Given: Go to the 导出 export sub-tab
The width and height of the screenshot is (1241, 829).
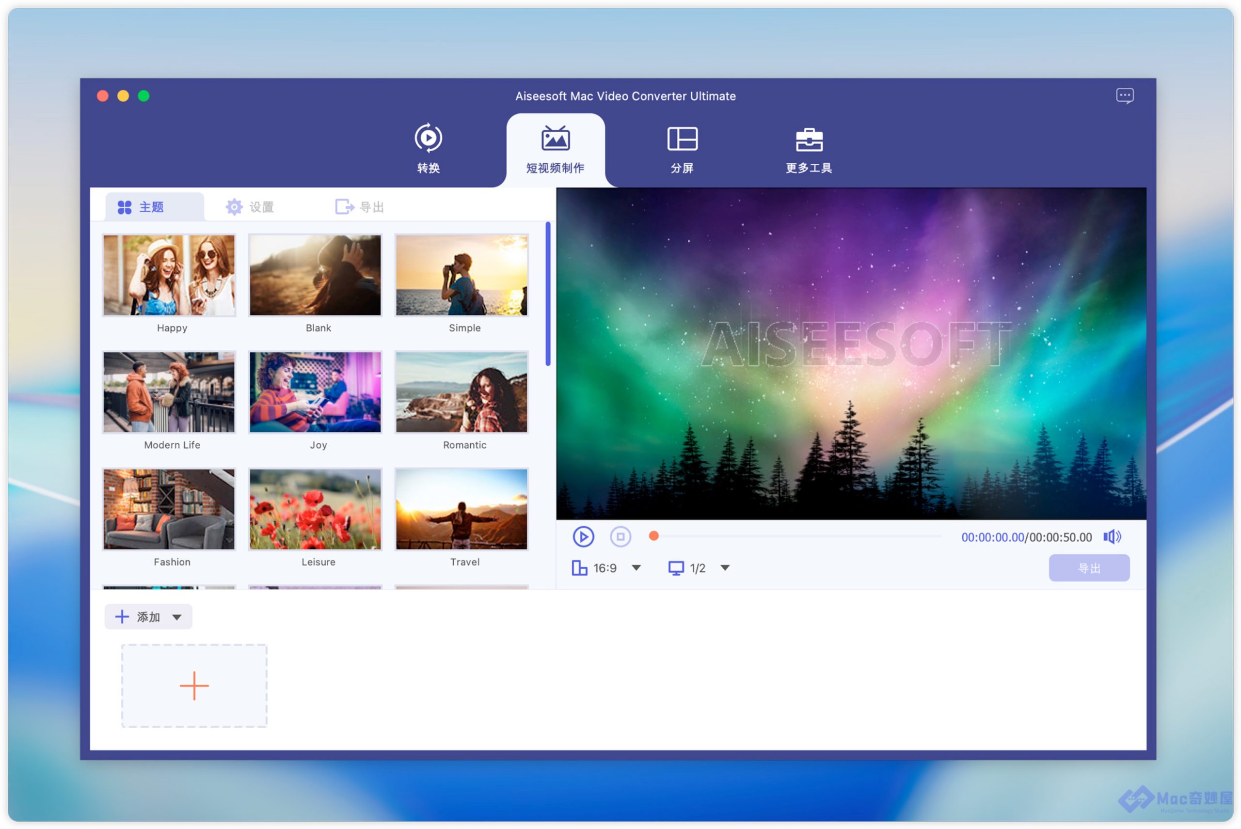Looking at the screenshot, I should click(360, 207).
